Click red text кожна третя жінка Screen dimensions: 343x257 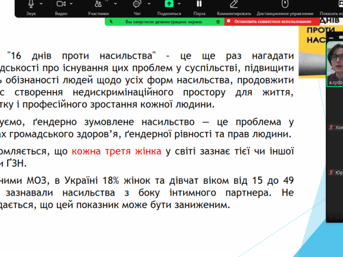(x=116, y=151)
